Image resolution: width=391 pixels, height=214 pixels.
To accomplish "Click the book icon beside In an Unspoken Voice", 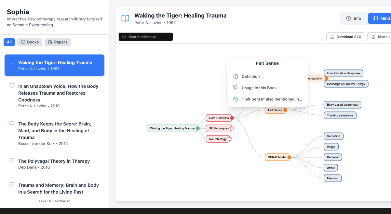I will pyautogui.click(x=12, y=86).
